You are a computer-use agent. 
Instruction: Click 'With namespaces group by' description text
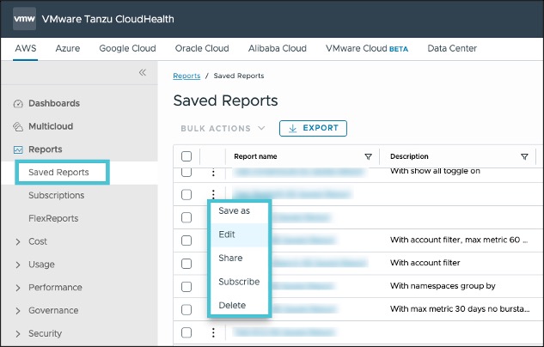pyautogui.click(x=443, y=286)
